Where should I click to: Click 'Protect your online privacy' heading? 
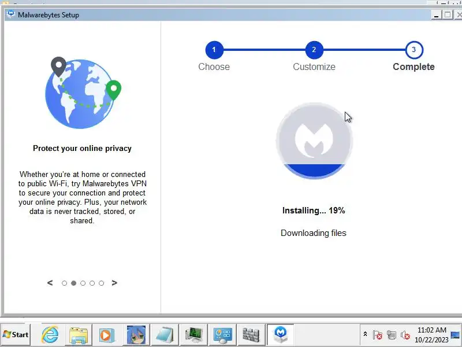(x=82, y=148)
